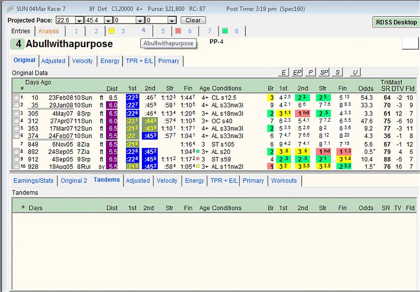The width and height of the screenshot is (420, 292).
Task: Click first-call time :21⁵ on line 5
Action: coord(132,128)
